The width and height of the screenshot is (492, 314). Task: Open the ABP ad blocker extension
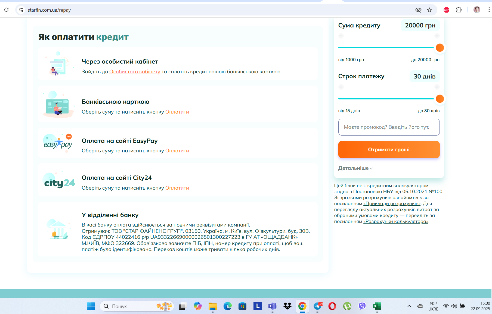coord(446,10)
